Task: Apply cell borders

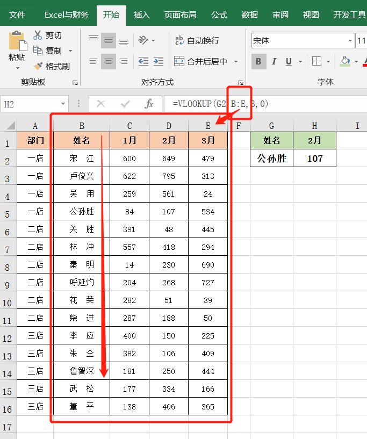Action: pos(316,61)
